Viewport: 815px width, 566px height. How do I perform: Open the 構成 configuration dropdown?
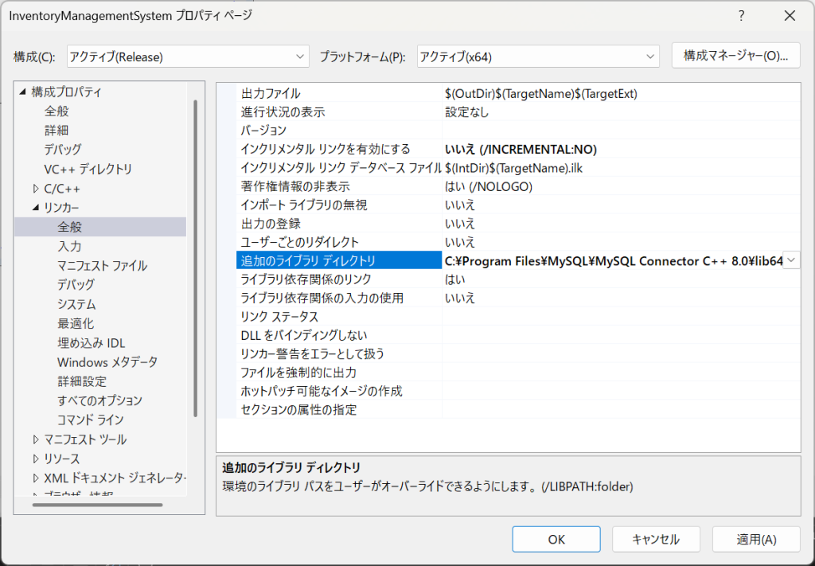point(188,57)
